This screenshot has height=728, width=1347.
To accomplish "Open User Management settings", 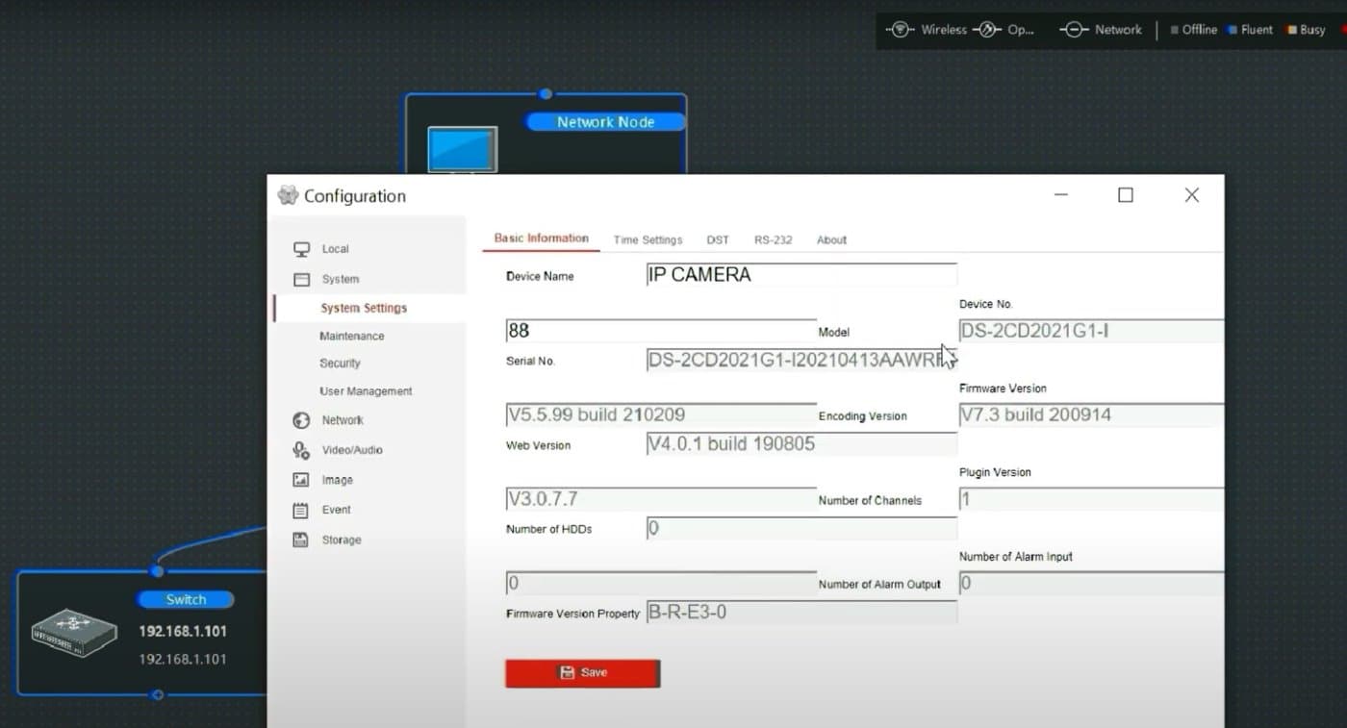I will [365, 391].
